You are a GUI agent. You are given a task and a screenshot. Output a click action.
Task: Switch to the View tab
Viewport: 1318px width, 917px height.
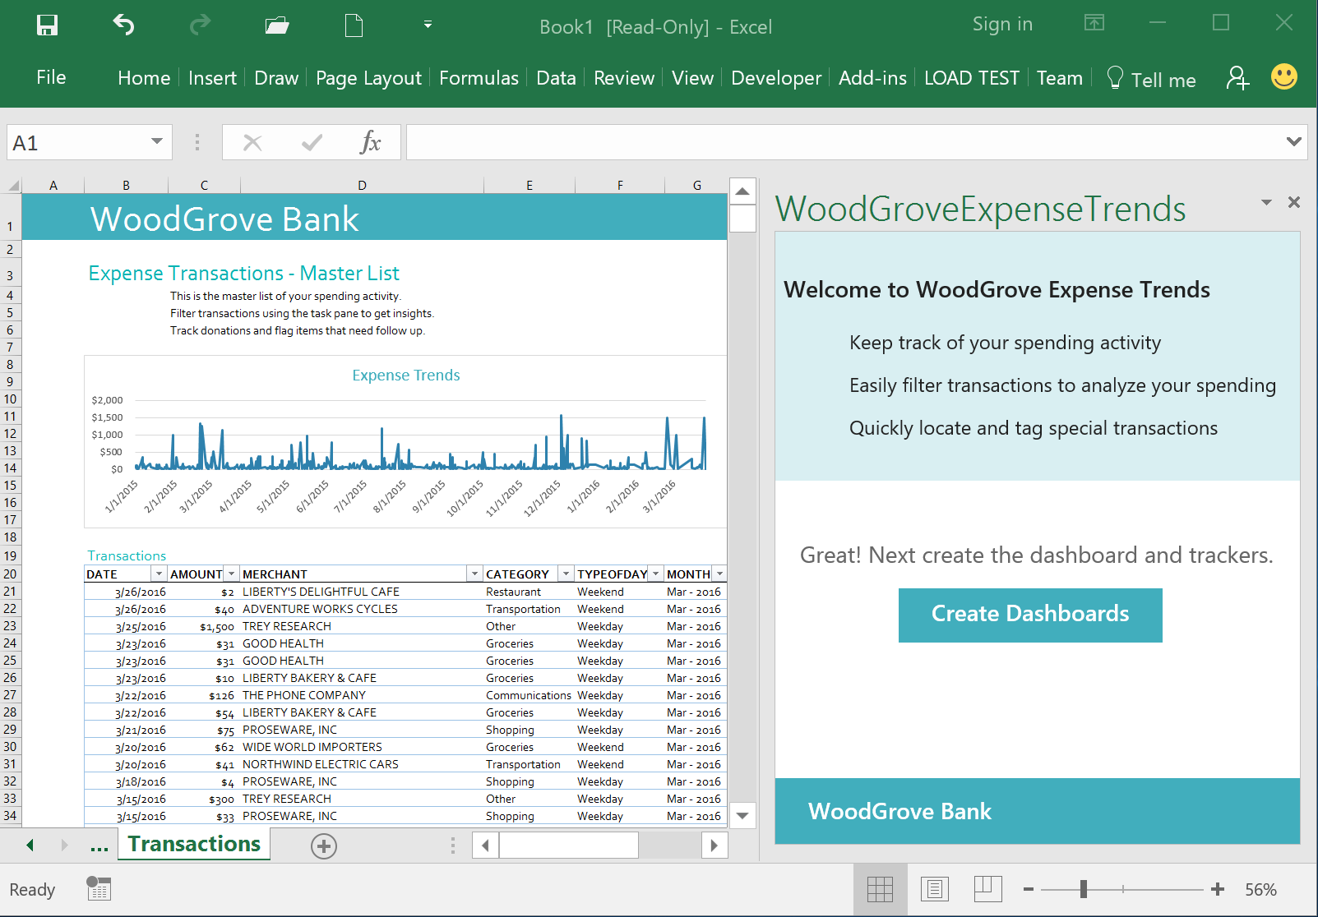tap(692, 78)
